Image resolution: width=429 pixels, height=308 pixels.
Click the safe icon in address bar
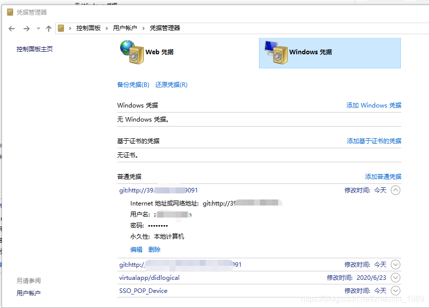point(61,28)
